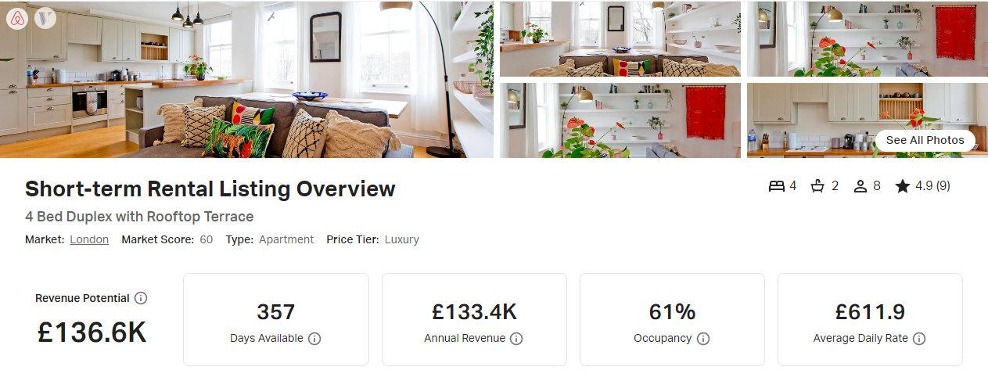Screen dimensions: 988x388
Task: Click the star rating icon
Action: (x=903, y=186)
